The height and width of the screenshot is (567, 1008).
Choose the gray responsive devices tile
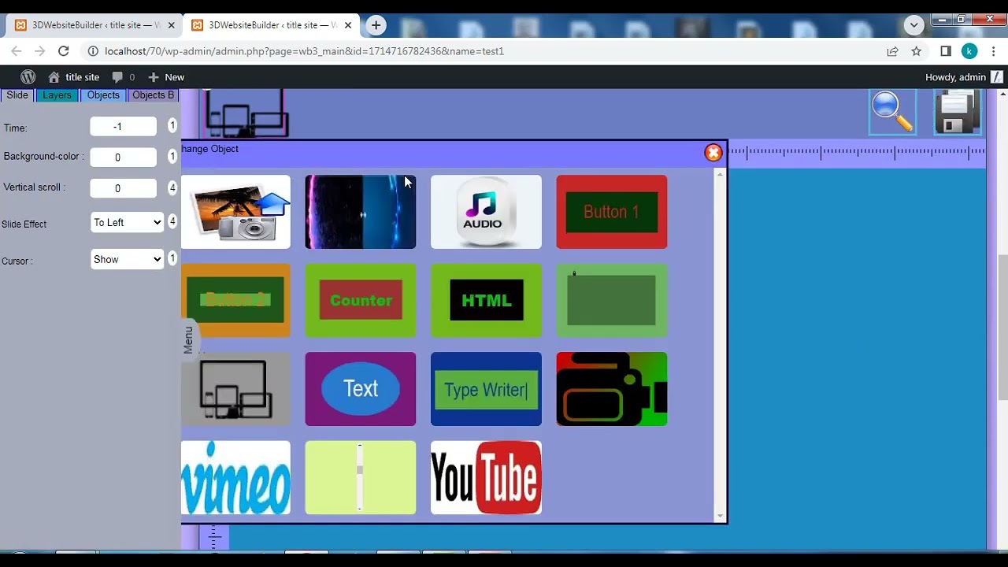pos(235,389)
